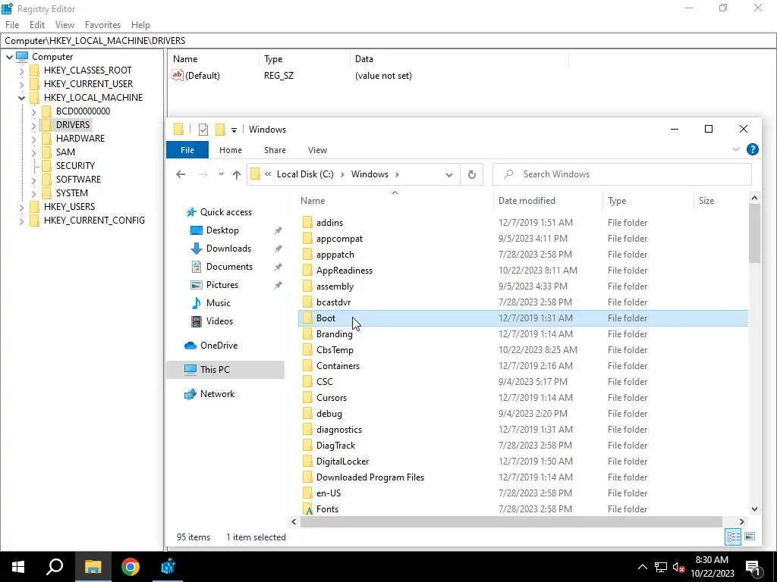Expand the BCD00000000 key

[33, 111]
